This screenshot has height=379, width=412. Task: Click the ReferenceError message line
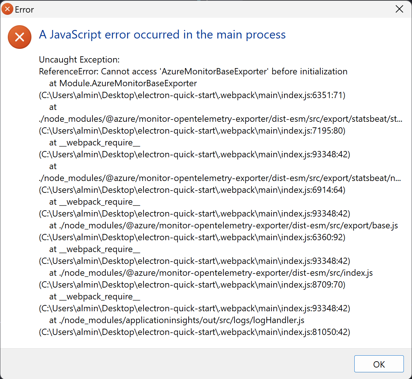click(x=193, y=71)
